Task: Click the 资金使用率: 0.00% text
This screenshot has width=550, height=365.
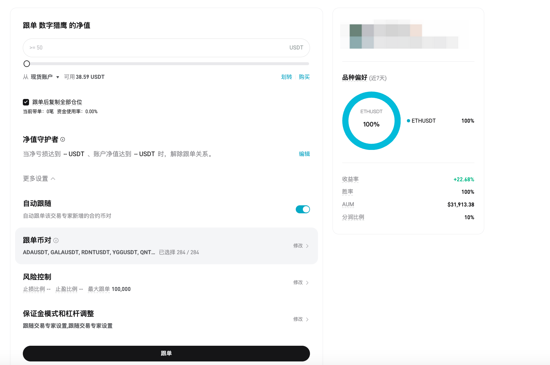Action: coord(77,112)
